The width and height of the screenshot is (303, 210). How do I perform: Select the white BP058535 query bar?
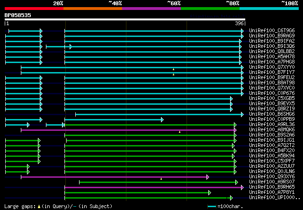tap(125, 19)
